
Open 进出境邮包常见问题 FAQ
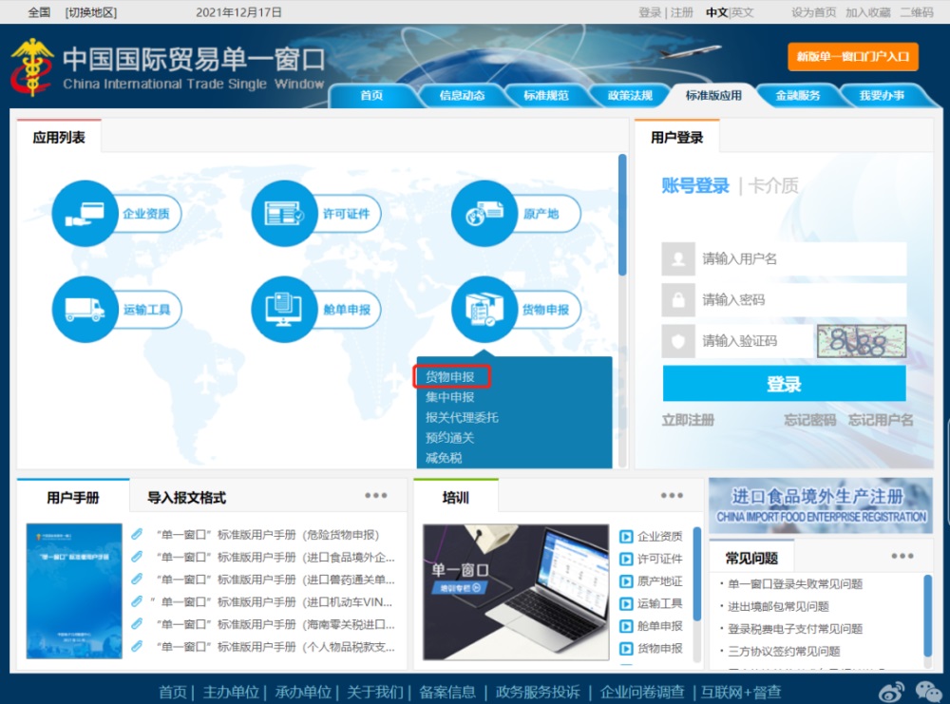(778, 606)
